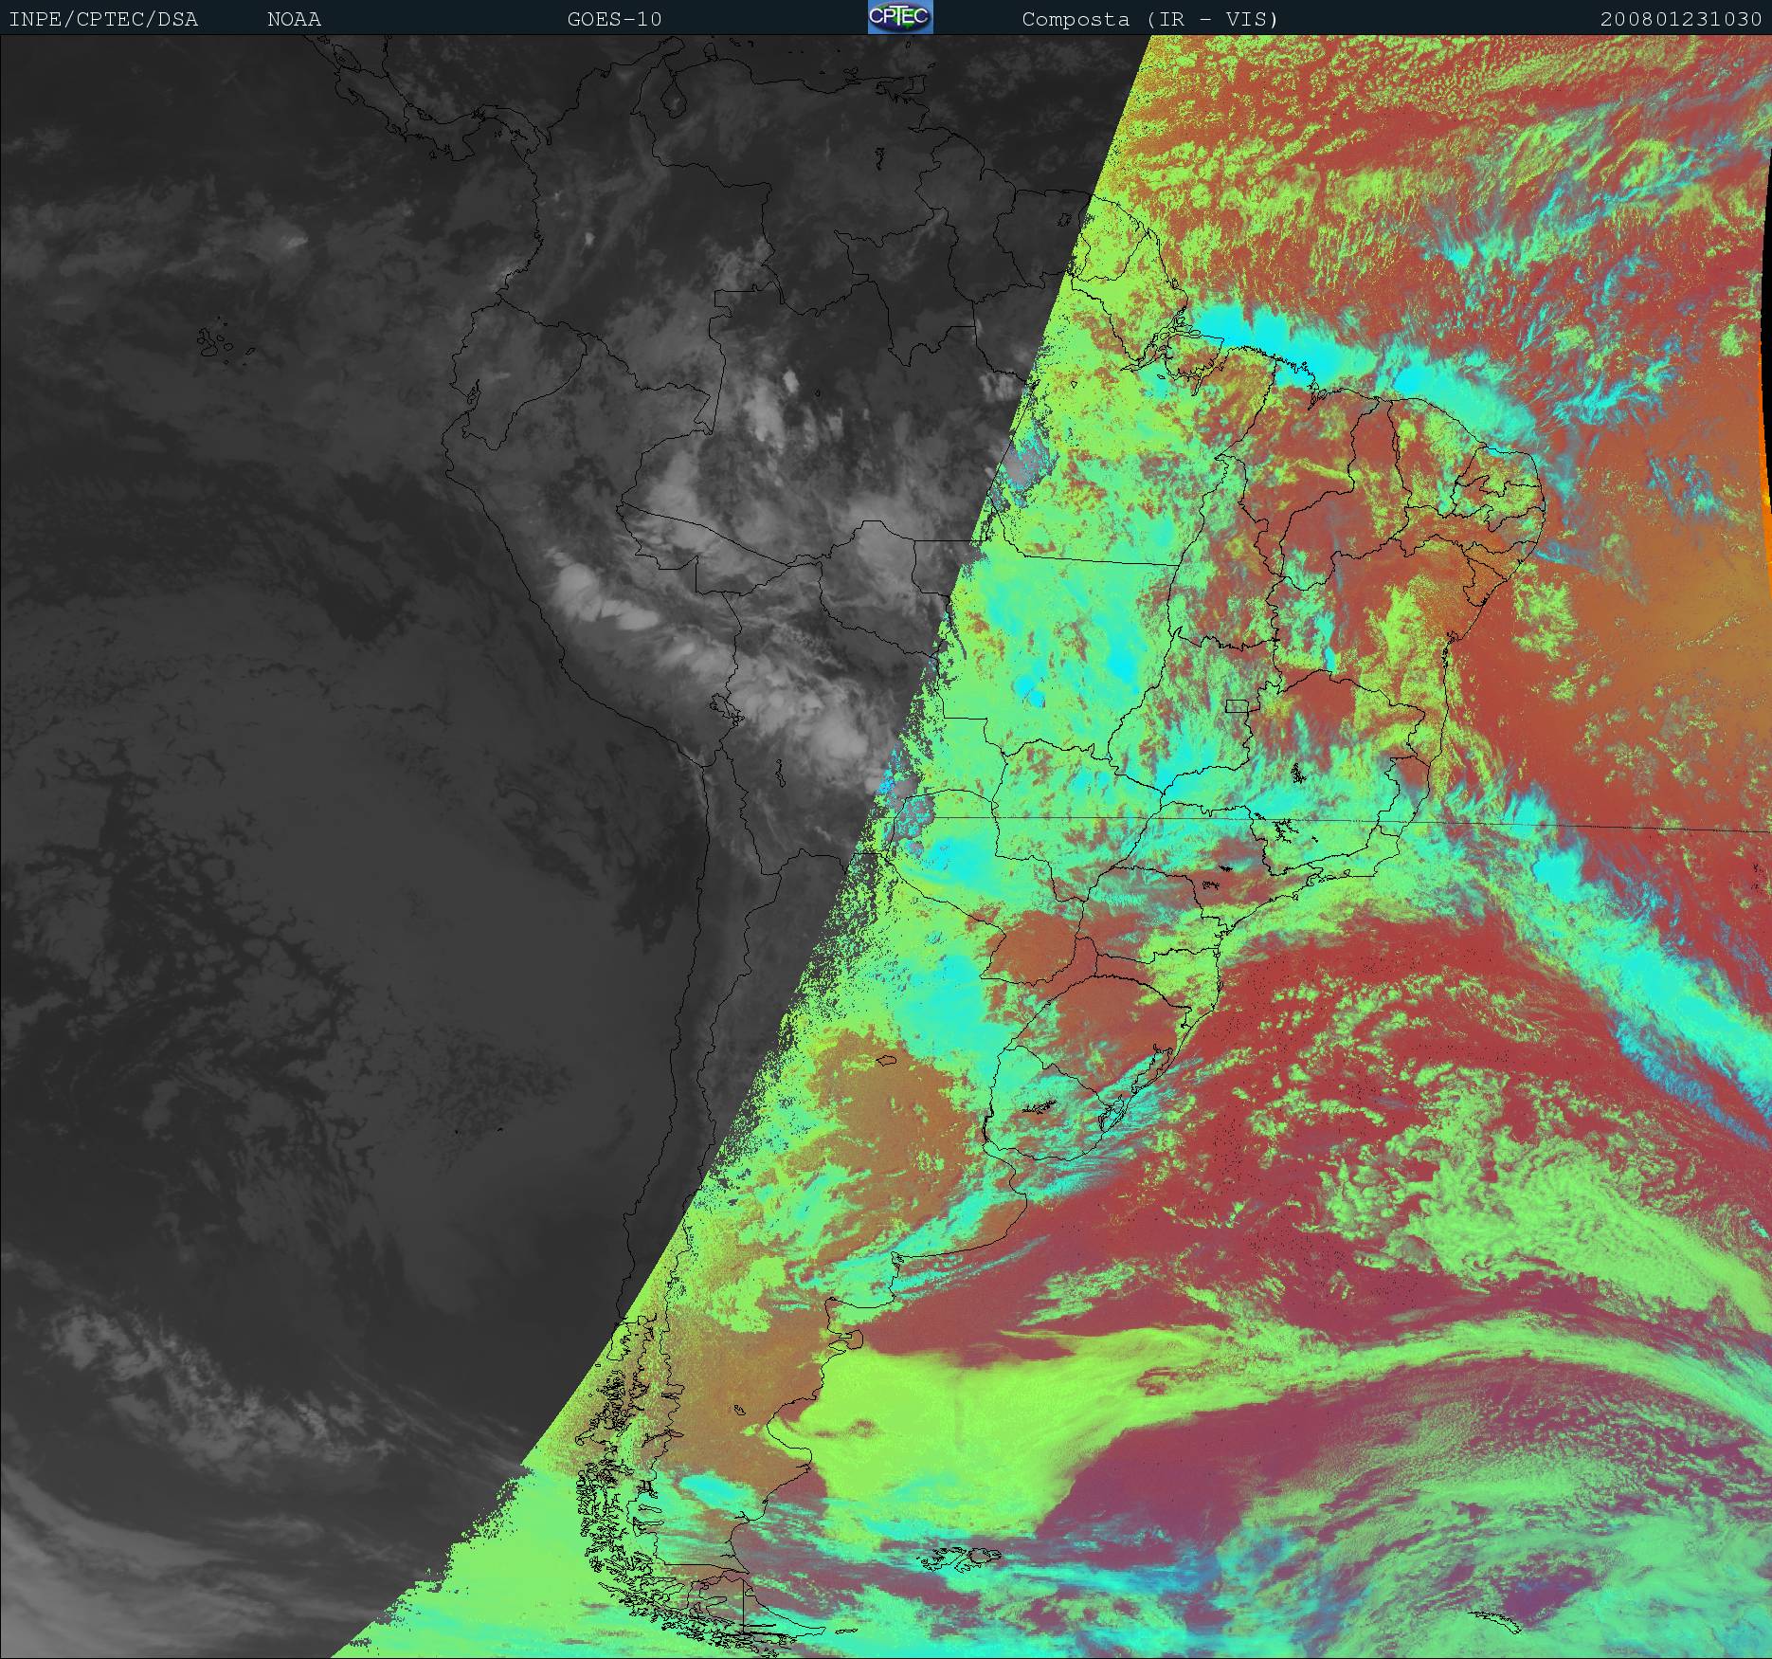
Task: Click the INPE/CPTEC/DSA header text
Action: click(x=103, y=19)
